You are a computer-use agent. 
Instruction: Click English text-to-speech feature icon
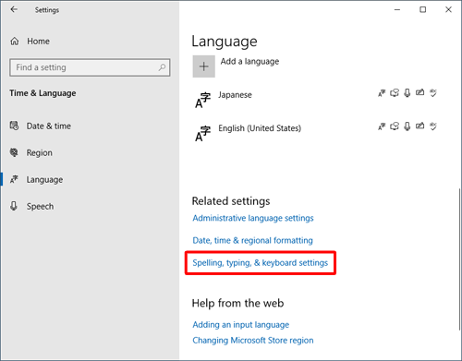[395, 126]
